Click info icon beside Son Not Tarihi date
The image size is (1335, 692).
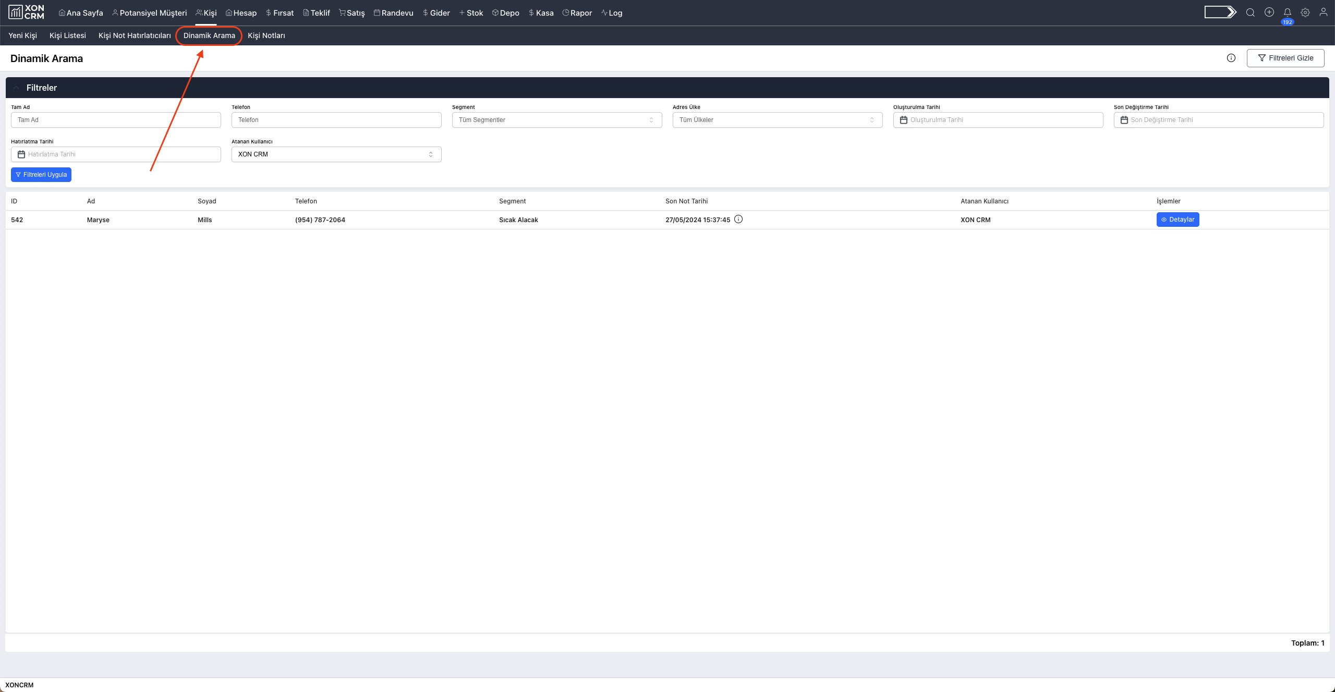click(x=738, y=219)
